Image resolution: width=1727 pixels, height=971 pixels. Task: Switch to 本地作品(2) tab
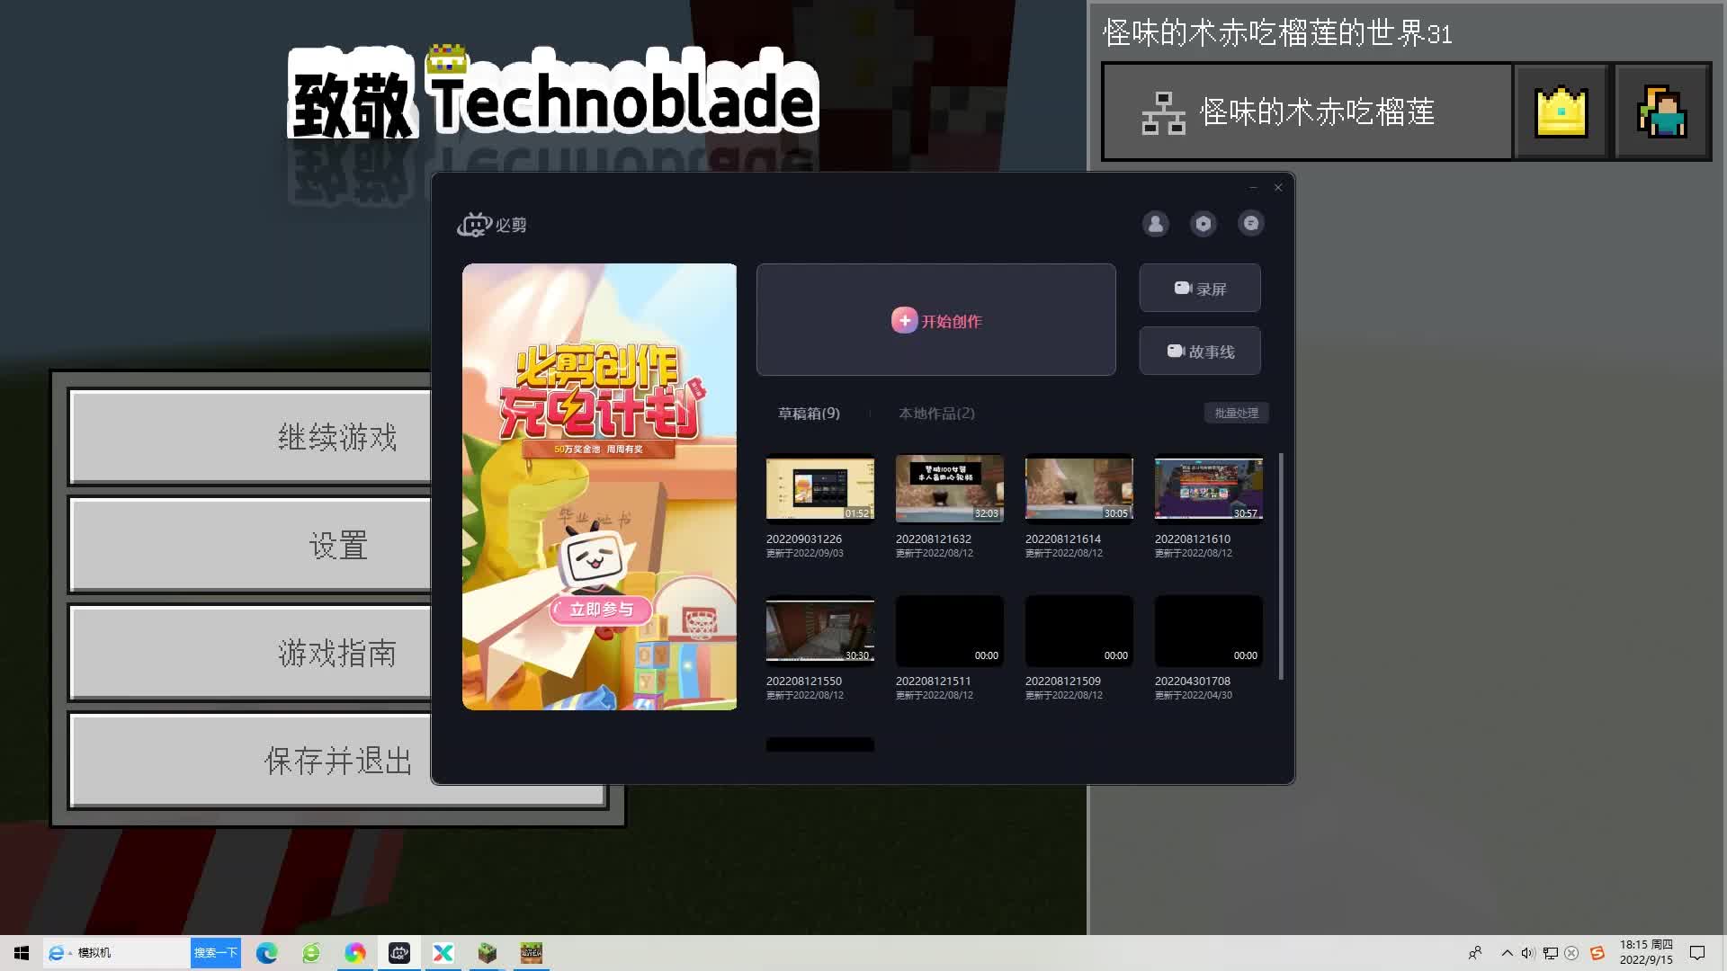pos(936,413)
